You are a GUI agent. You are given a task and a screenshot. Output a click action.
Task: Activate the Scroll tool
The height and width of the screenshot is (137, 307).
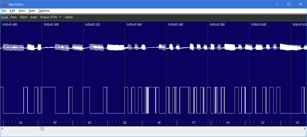(x=4, y=17)
